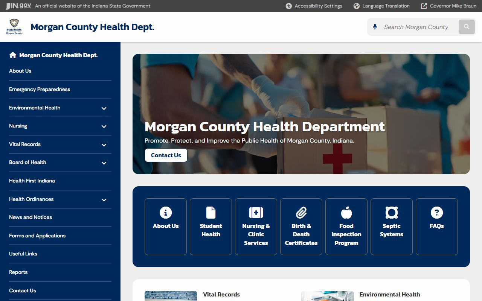Click the Vital Records card heading

(x=221, y=295)
